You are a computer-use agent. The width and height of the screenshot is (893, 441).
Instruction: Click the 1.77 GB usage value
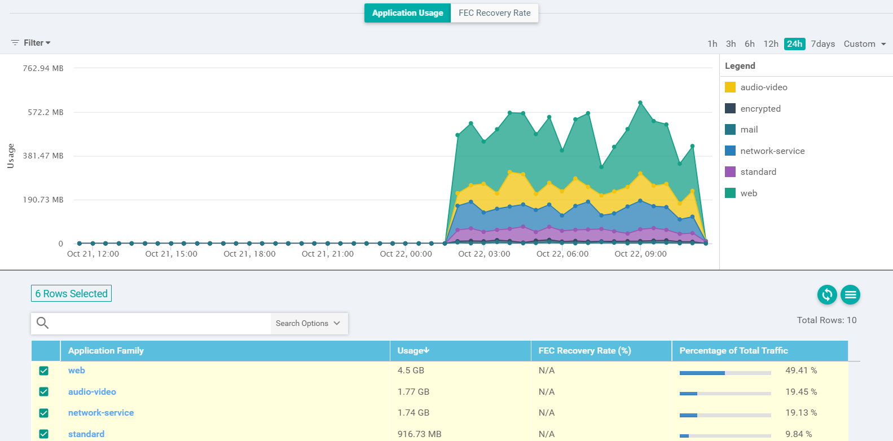click(x=413, y=392)
